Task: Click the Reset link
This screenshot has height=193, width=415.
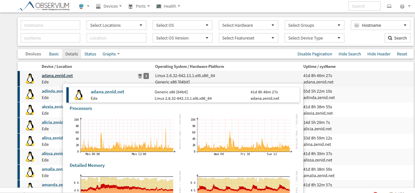Action: (x=402, y=54)
